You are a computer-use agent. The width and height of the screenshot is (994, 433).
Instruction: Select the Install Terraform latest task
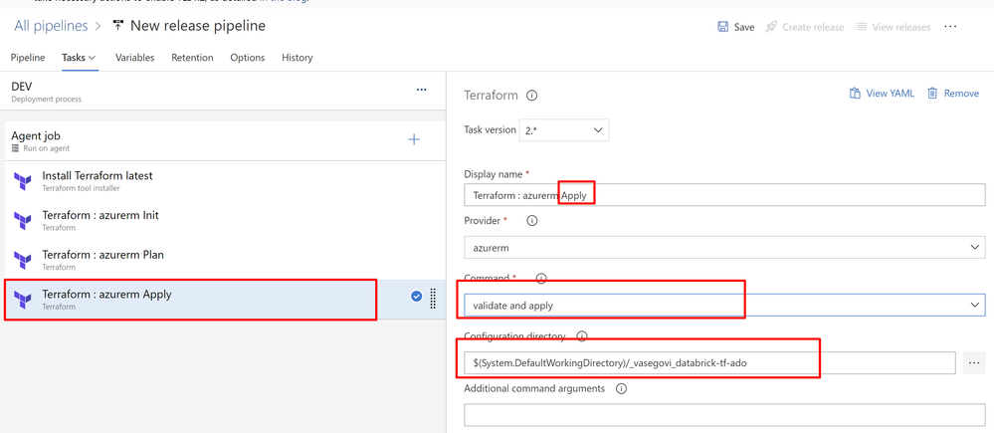point(225,181)
